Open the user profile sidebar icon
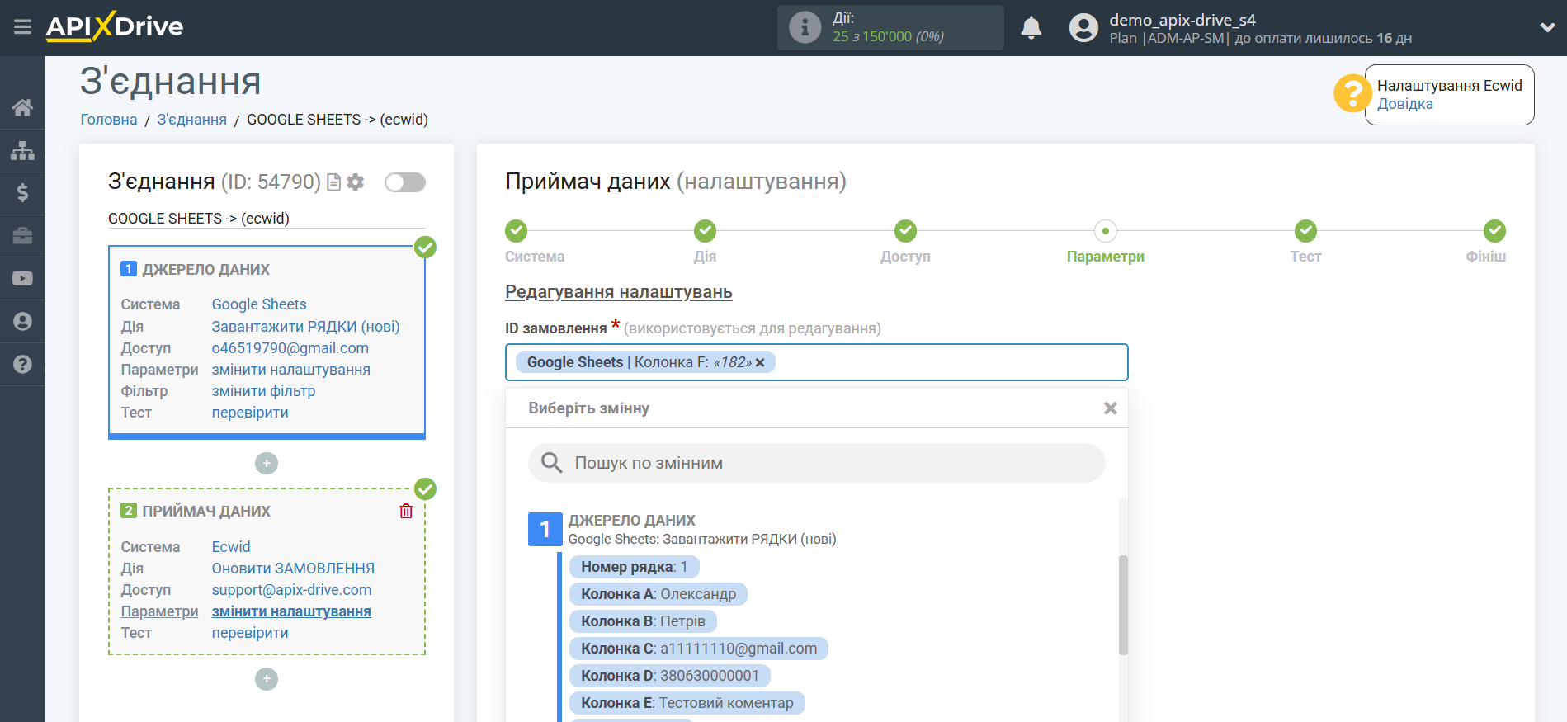1567x722 pixels. pyautogui.click(x=22, y=321)
